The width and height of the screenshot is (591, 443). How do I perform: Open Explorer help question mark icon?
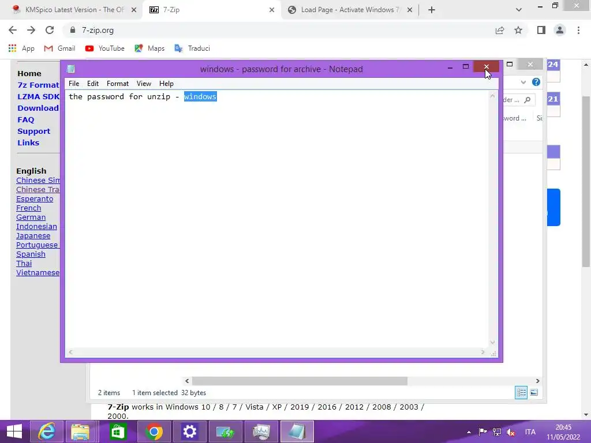(x=536, y=82)
